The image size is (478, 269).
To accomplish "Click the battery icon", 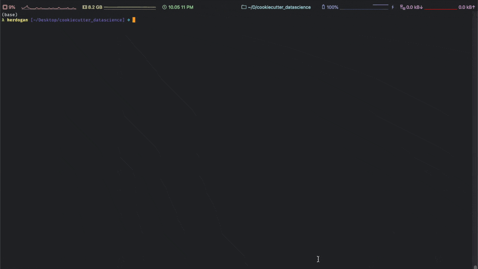I will (x=323, y=7).
